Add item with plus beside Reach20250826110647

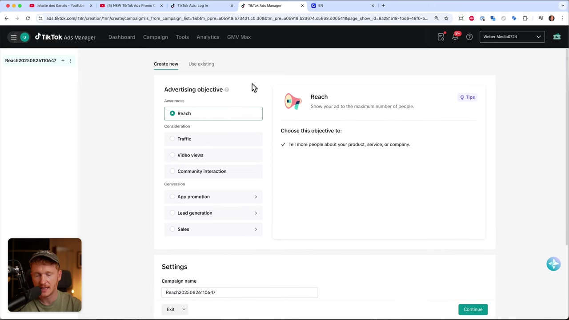(63, 60)
